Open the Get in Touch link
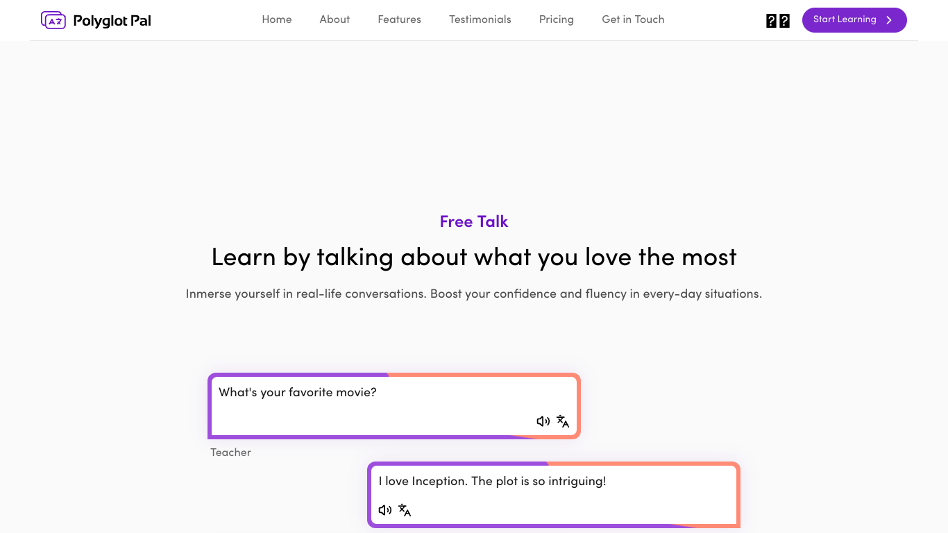The width and height of the screenshot is (948, 533). pyautogui.click(x=633, y=19)
